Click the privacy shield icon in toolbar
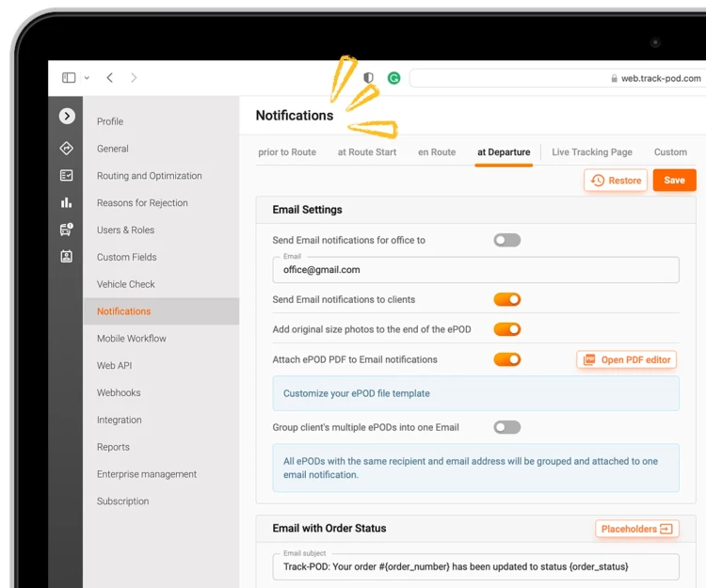The height and width of the screenshot is (588, 706). pyautogui.click(x=368, y=78)
